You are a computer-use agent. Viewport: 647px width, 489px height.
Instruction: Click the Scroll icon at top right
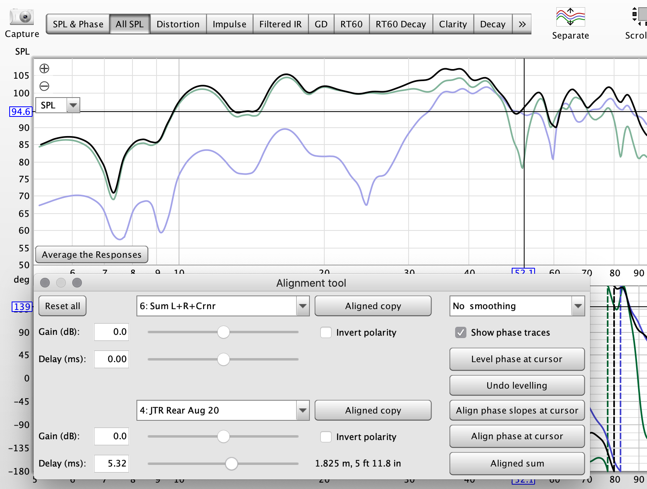(x=639, y=17)
